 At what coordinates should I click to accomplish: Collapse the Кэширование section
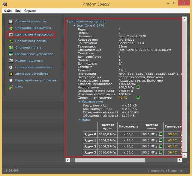coord(79,102)
